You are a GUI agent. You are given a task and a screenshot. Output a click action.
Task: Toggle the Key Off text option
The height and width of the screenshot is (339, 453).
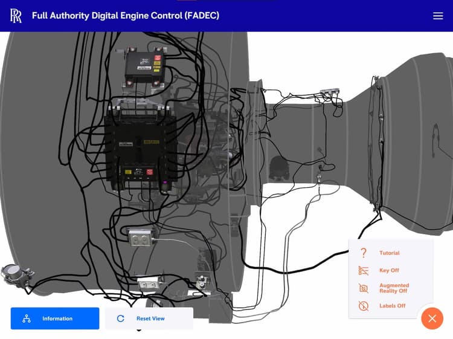tap(389, 271)
